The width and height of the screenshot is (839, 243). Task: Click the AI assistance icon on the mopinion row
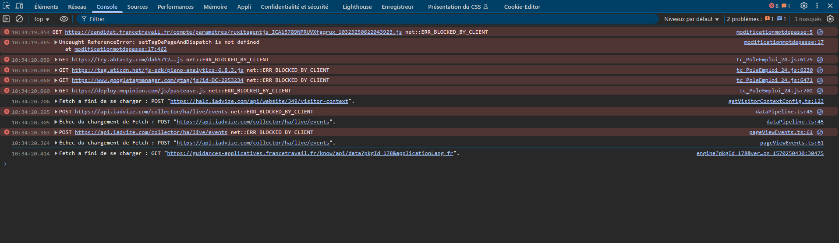pos(820,91)
